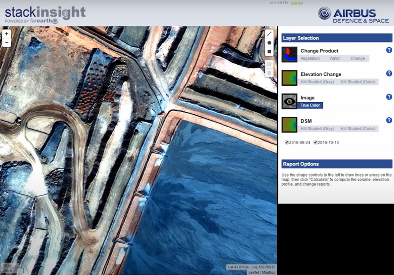
Task: Open help for the Elevation Change layer
Action: point(389,73)
